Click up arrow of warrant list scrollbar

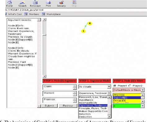[x=109, y=97]
